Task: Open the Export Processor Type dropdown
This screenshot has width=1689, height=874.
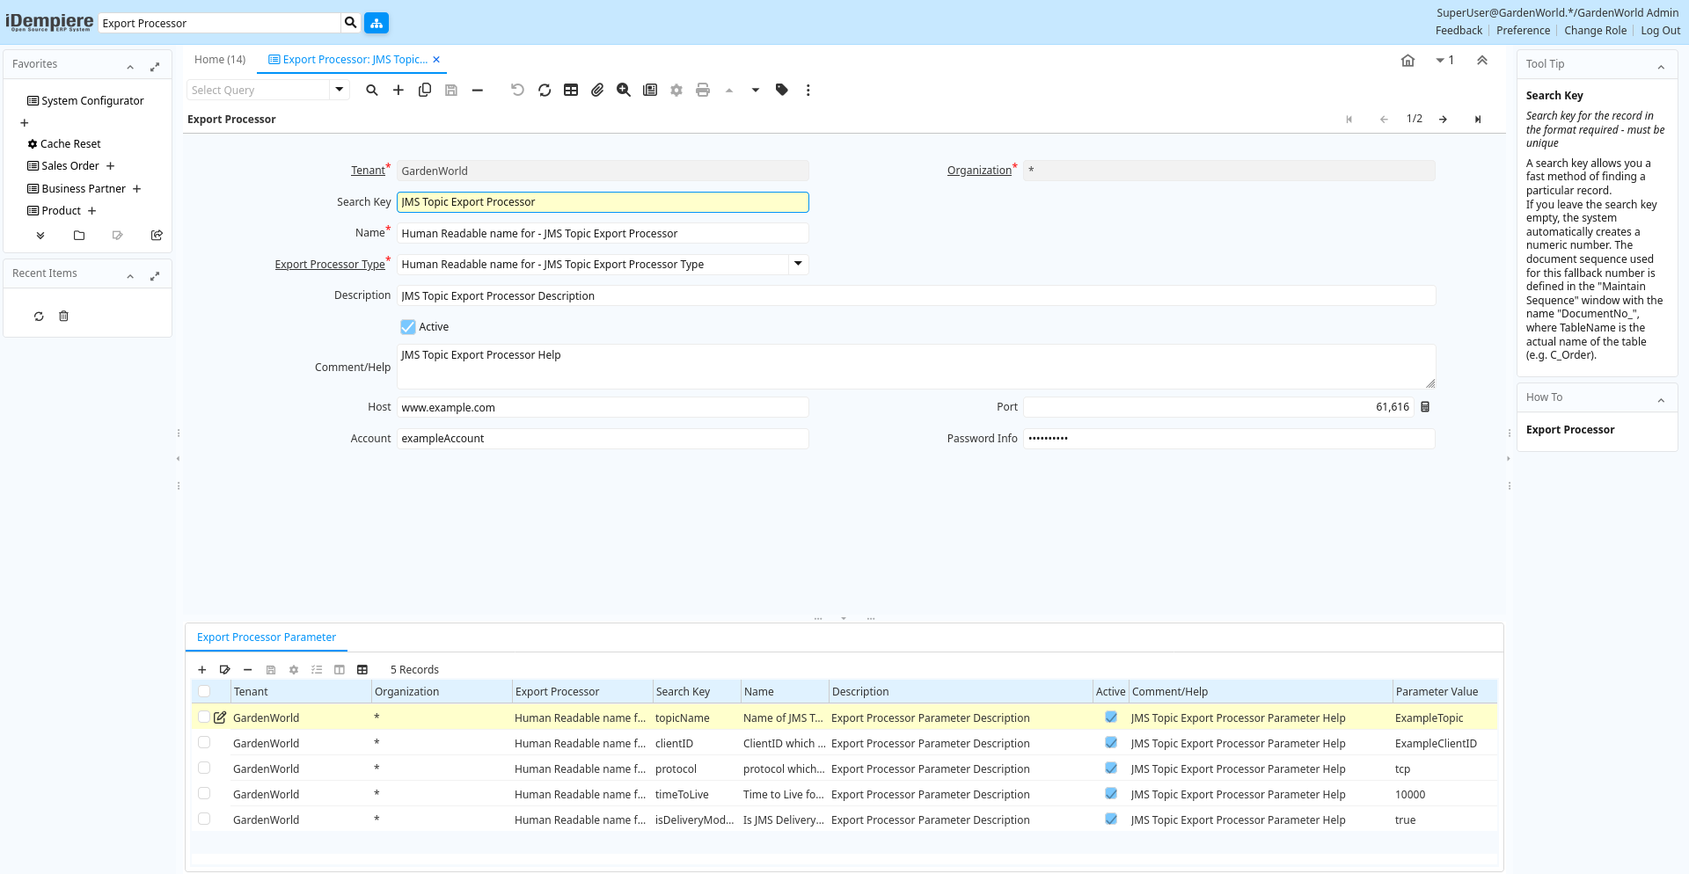Action: pos(798,264)
